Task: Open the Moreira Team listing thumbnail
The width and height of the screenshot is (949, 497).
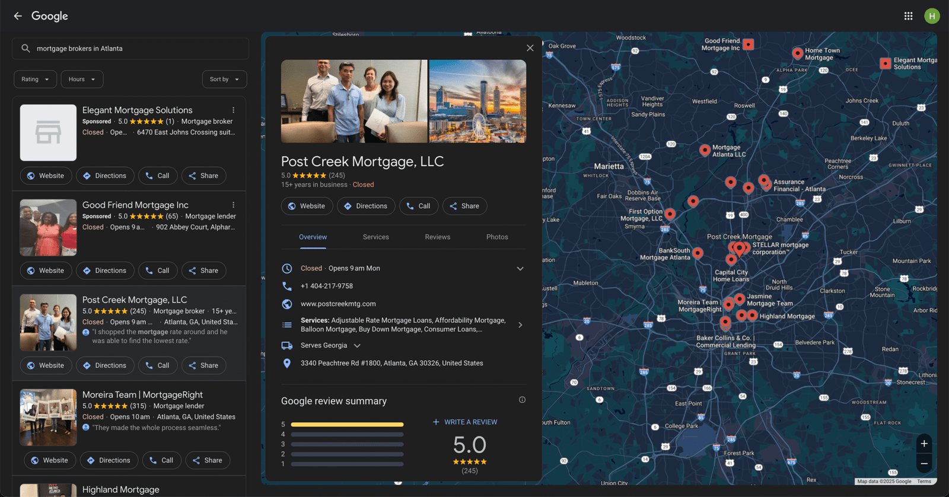Action: 48,418
